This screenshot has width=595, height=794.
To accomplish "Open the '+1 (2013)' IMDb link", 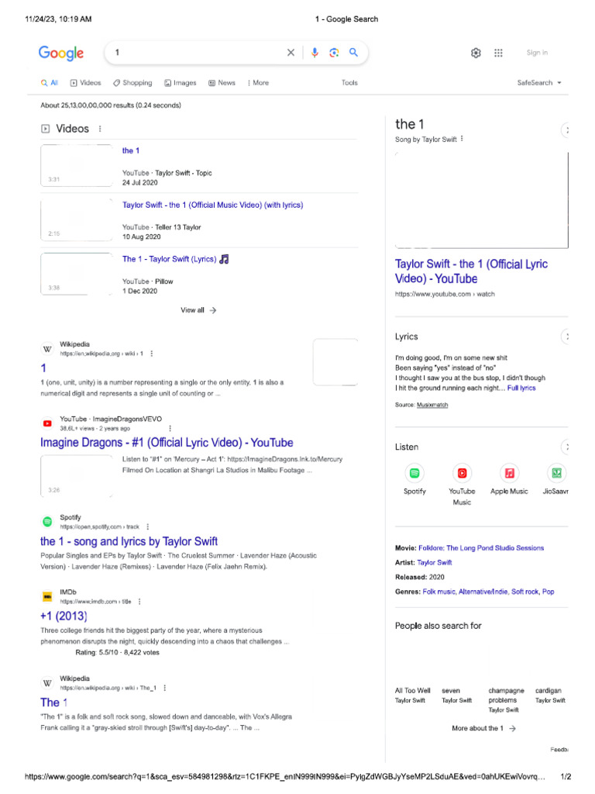I will tap(64, 616).
